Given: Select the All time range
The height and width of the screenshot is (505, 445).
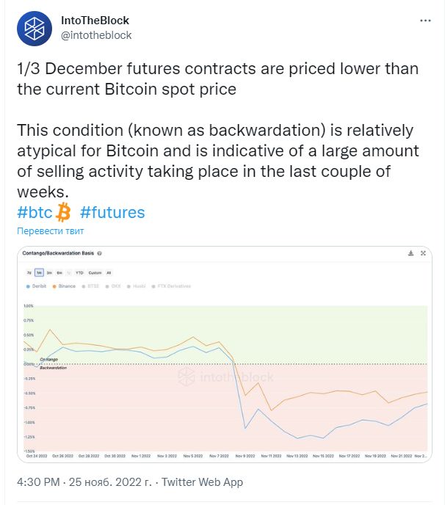Looking at the screenshot, I should pyautogui.click(x=109, y=272).
